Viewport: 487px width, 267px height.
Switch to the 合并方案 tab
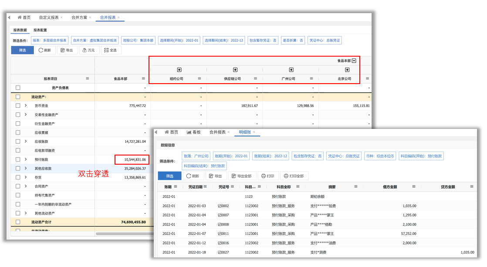pyautogui.click(x=79, y=17)
